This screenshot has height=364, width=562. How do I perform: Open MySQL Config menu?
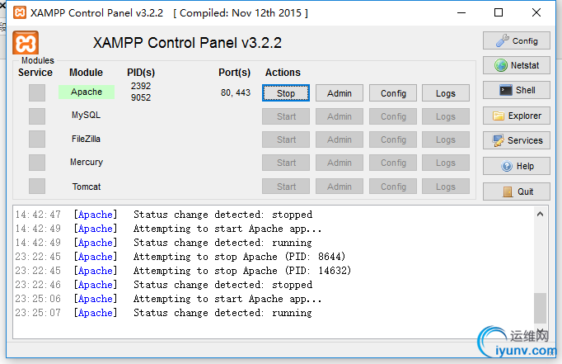[x=393, y=116]
